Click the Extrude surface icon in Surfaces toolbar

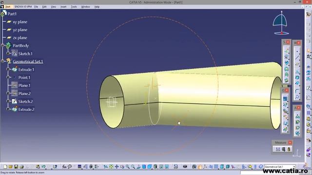coord(286,51)
